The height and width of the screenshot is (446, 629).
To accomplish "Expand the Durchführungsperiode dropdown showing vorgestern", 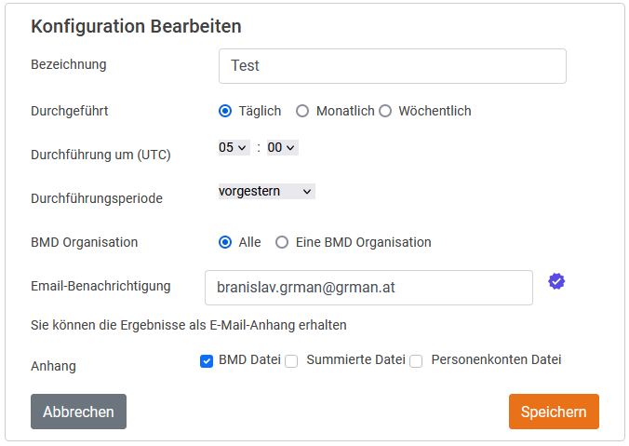I will (x=266, y=191).
